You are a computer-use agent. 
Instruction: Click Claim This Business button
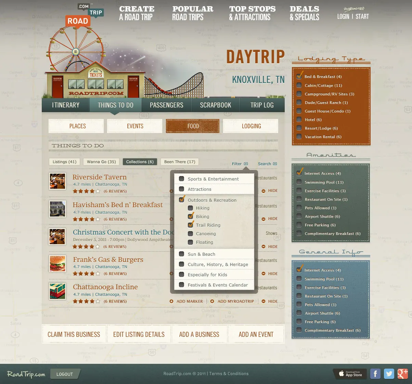(74, 334)
